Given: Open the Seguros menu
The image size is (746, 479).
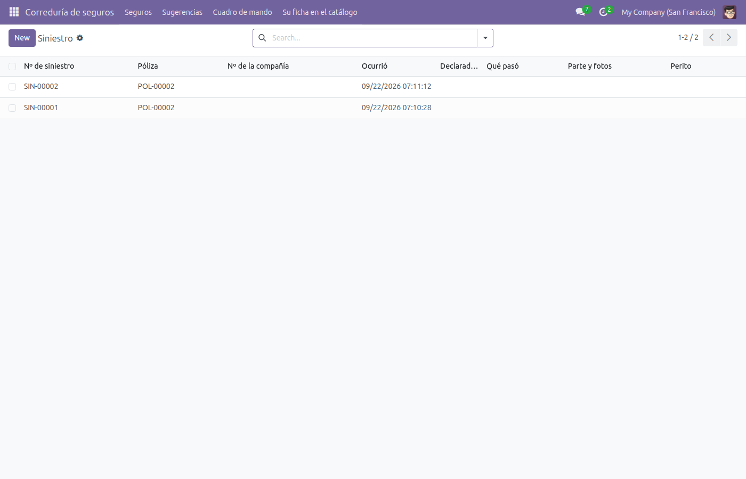Looking at the screenshot, I should click(138, 12).
